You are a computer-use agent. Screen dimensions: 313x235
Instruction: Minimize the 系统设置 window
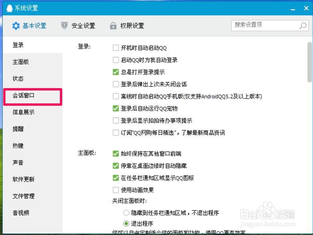293,9
